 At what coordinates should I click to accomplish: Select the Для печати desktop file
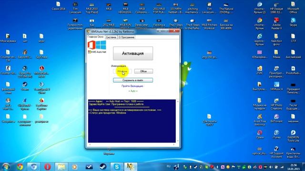[209, 120]
